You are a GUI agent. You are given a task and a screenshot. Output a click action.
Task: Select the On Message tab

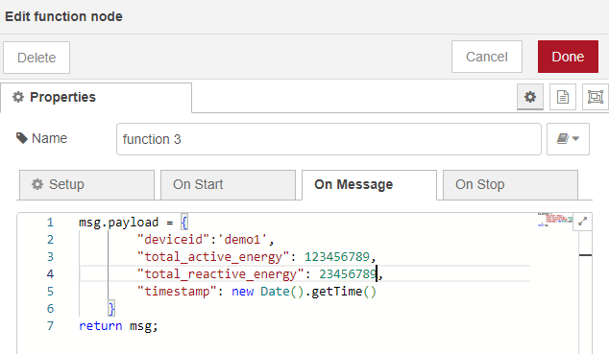pyautogui.click(x=369, y=185)
